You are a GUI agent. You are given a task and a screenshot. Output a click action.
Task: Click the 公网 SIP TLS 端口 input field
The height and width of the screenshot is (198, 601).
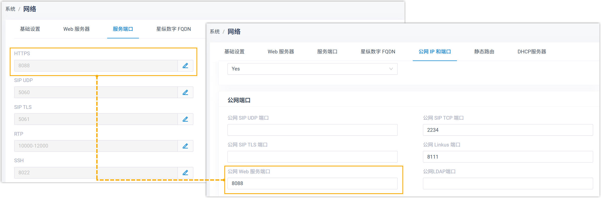tap(312, 157)
